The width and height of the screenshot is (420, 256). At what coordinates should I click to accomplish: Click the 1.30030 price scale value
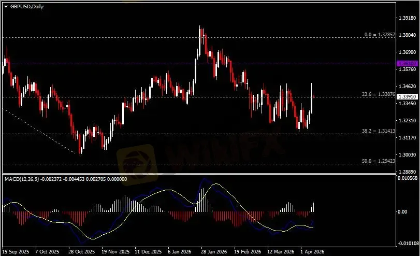[407, 155]
